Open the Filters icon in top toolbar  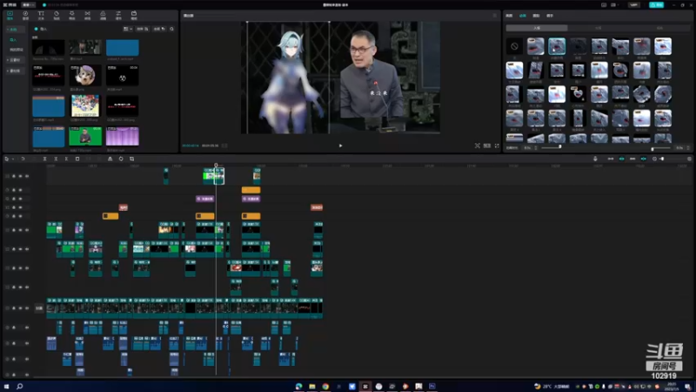pos(103,16)
